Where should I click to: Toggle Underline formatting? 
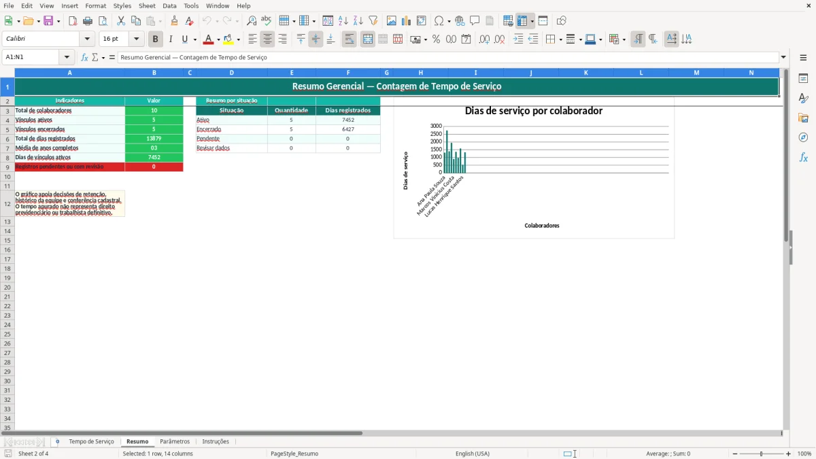pos(184,39)
